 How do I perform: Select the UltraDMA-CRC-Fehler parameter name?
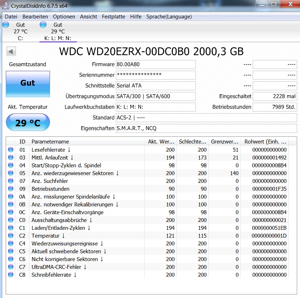59,267
